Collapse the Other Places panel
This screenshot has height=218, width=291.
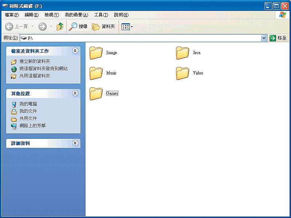tap(75, 93)
